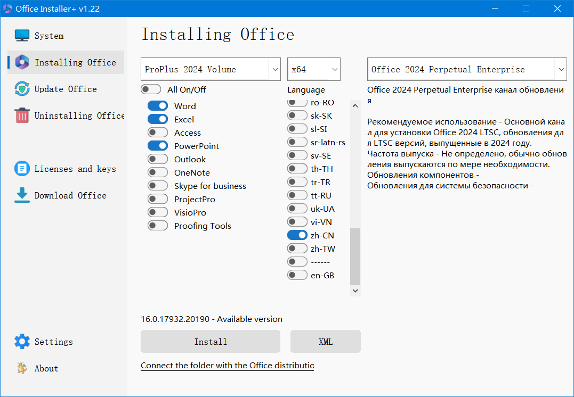
Task: Enable the Outlook toggle
Action: coord(158,159)
